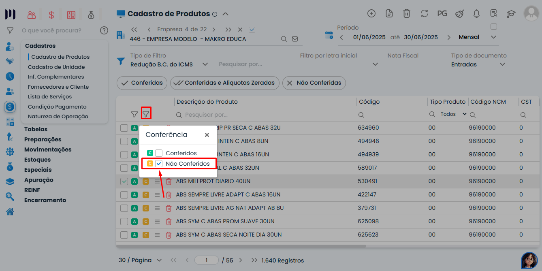Viewport: 542px width, 271px height.
Task: Open notifications via the bell icon
Action: coord(476,13)
